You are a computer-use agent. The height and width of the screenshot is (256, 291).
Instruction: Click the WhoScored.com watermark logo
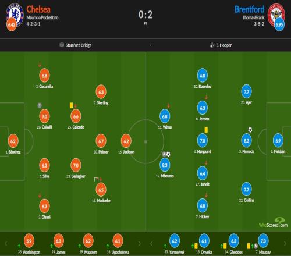pyautogui.click(x=274, y=223)
